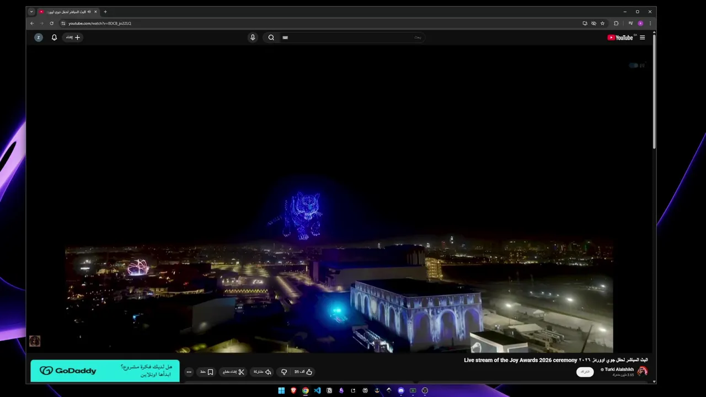Close the YouTube live stream tab
Screen dimensions: 706x397
click(95, 12)
